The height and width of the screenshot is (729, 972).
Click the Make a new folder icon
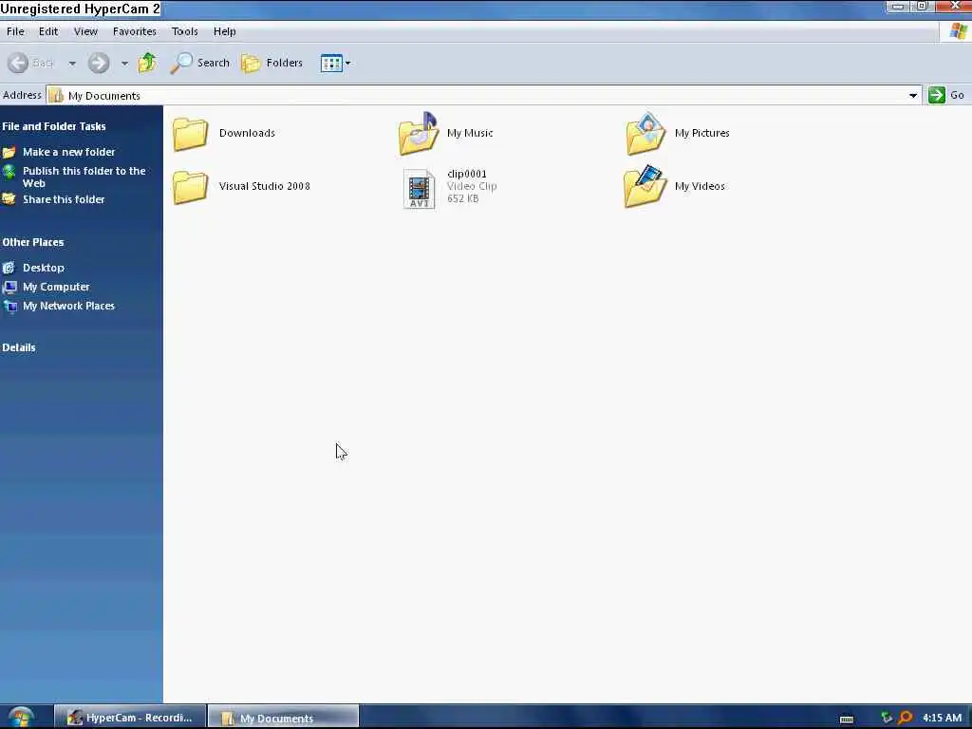pyautogui.click(x=9, y=152)
